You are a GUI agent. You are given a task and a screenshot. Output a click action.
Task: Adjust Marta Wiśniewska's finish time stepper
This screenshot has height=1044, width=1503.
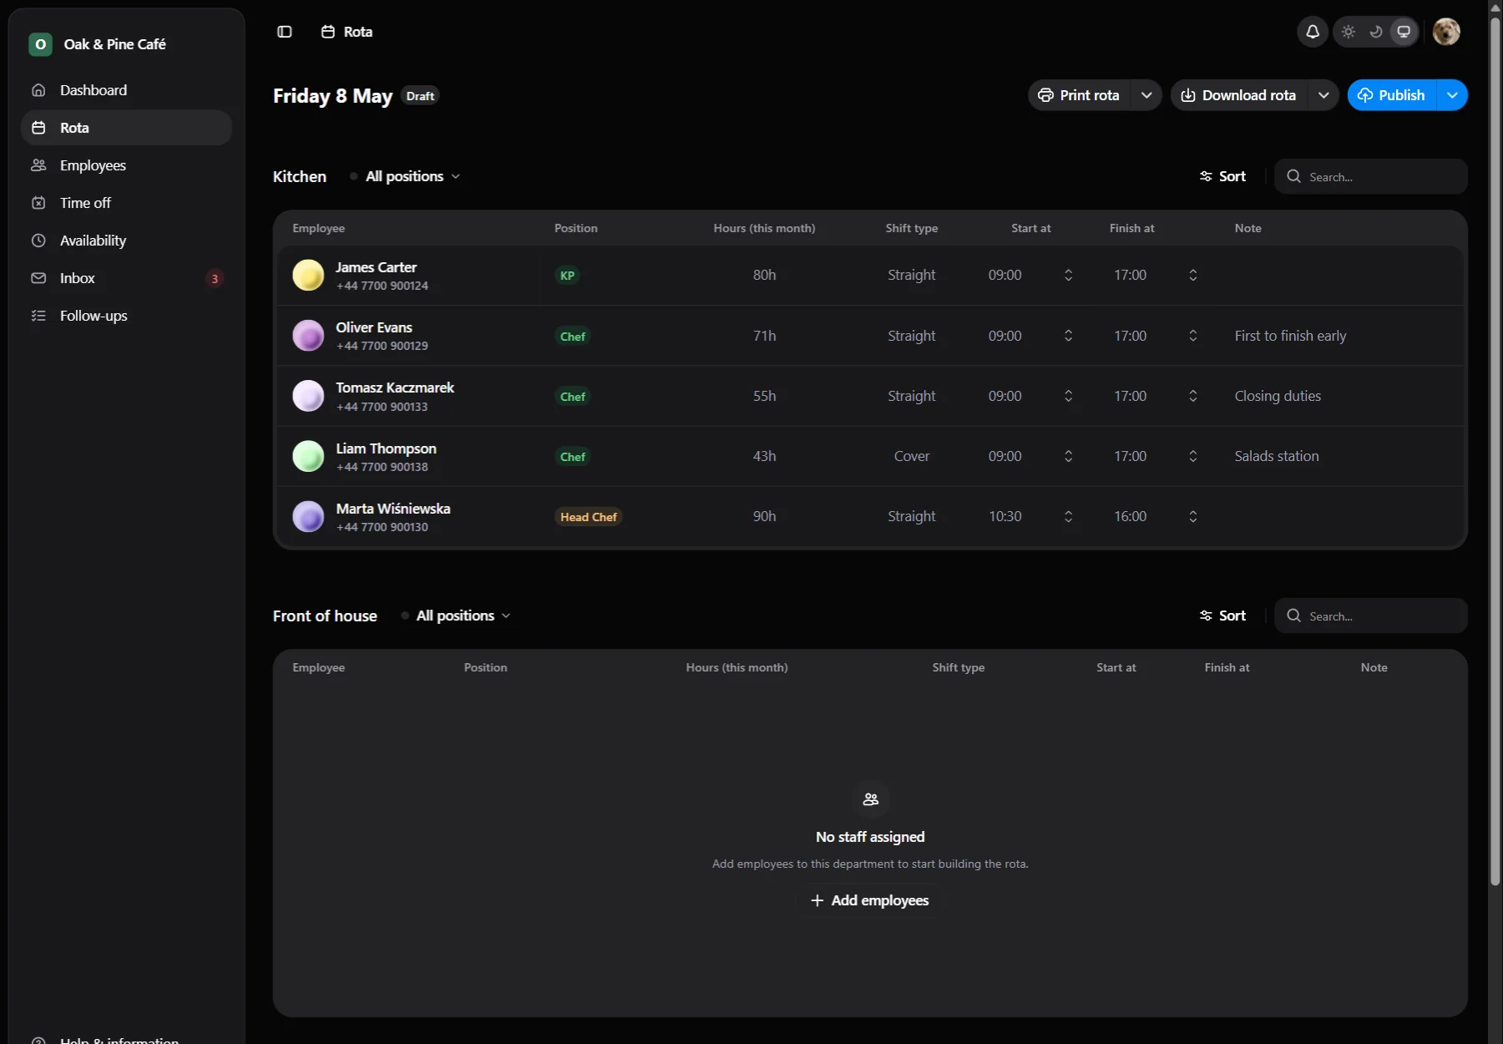tap(1193, 516)
